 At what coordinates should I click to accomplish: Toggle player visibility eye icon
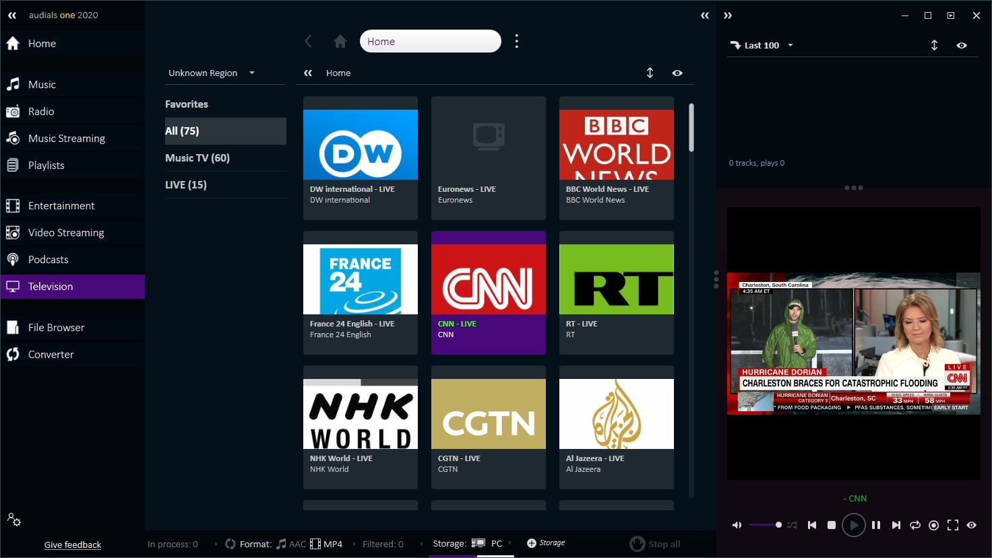971,525
